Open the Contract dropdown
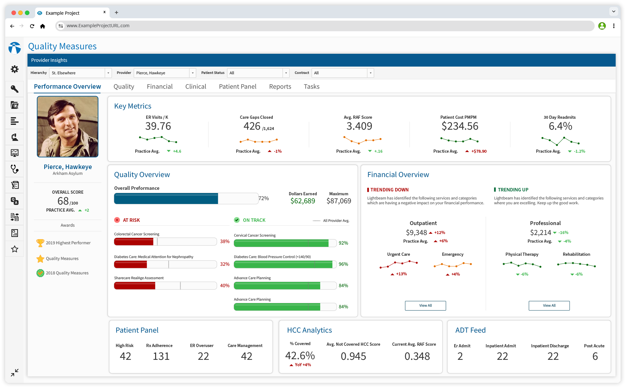Screen dimensions: 626x388 pos(370,73)
